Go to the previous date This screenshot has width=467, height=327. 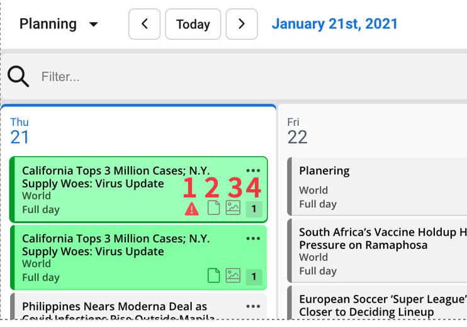tap(145, 25)
